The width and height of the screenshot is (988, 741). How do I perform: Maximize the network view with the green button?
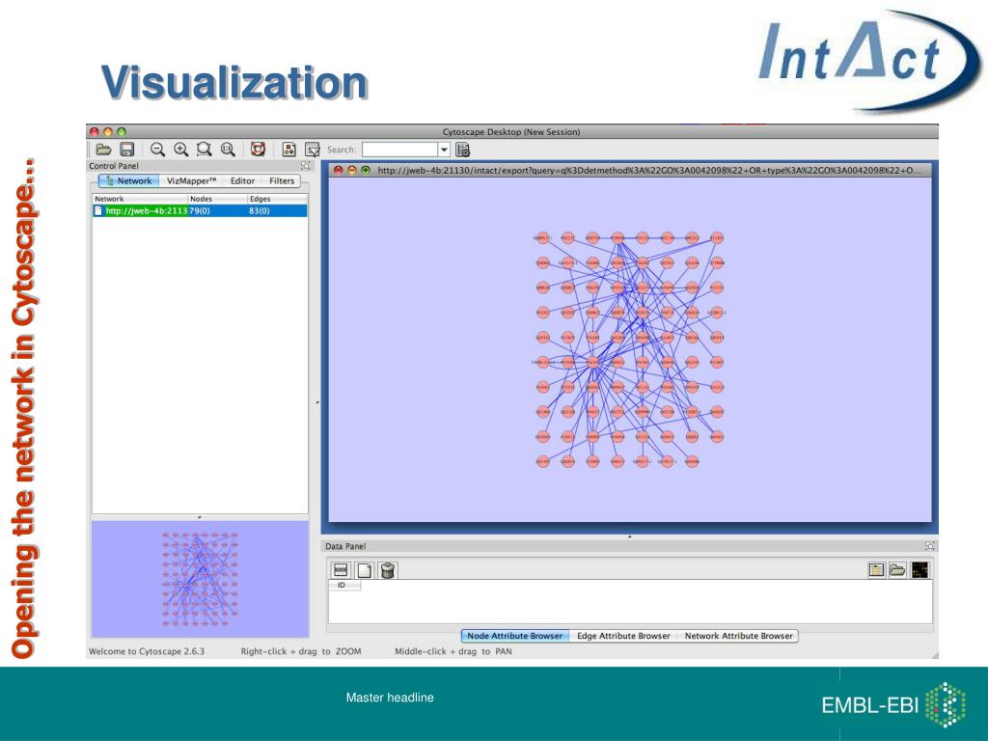[366, 170]
